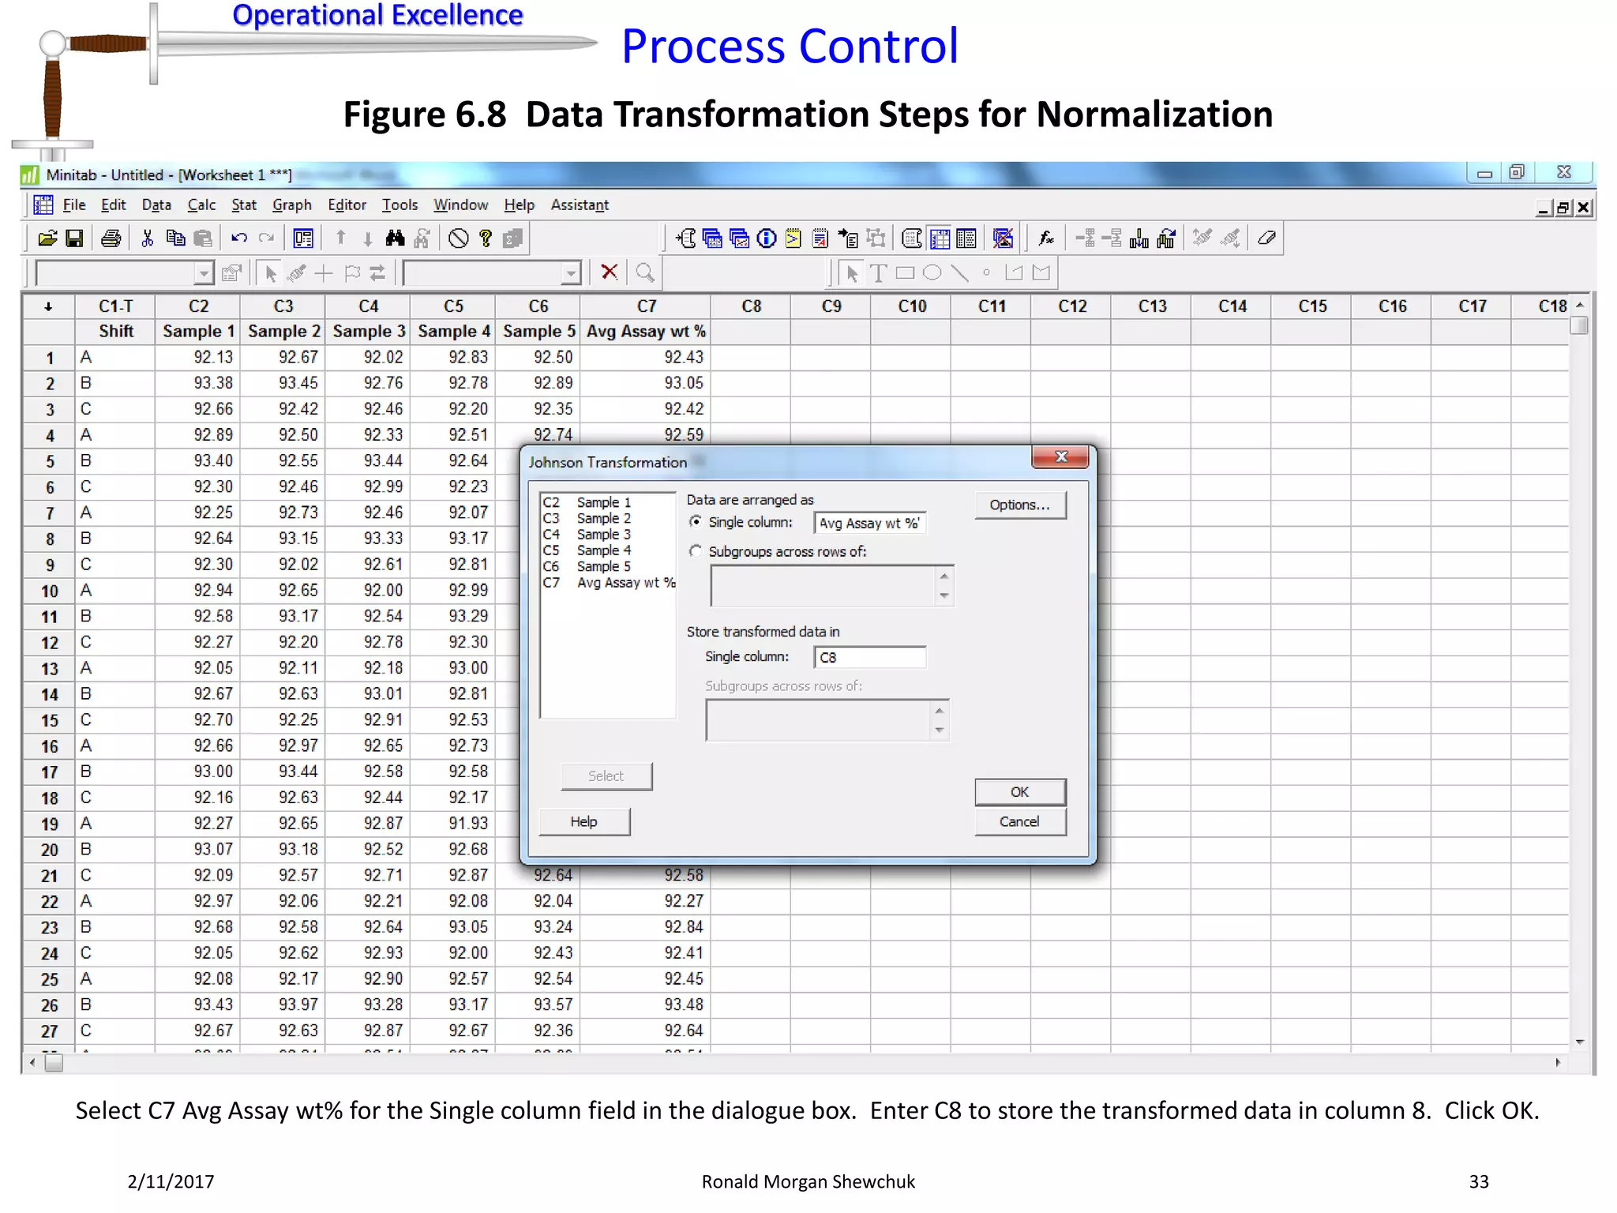Click the Cut scissors icon
Image resolution: width=1617 pixels, height=1213 pixels.
click(147, 238)
